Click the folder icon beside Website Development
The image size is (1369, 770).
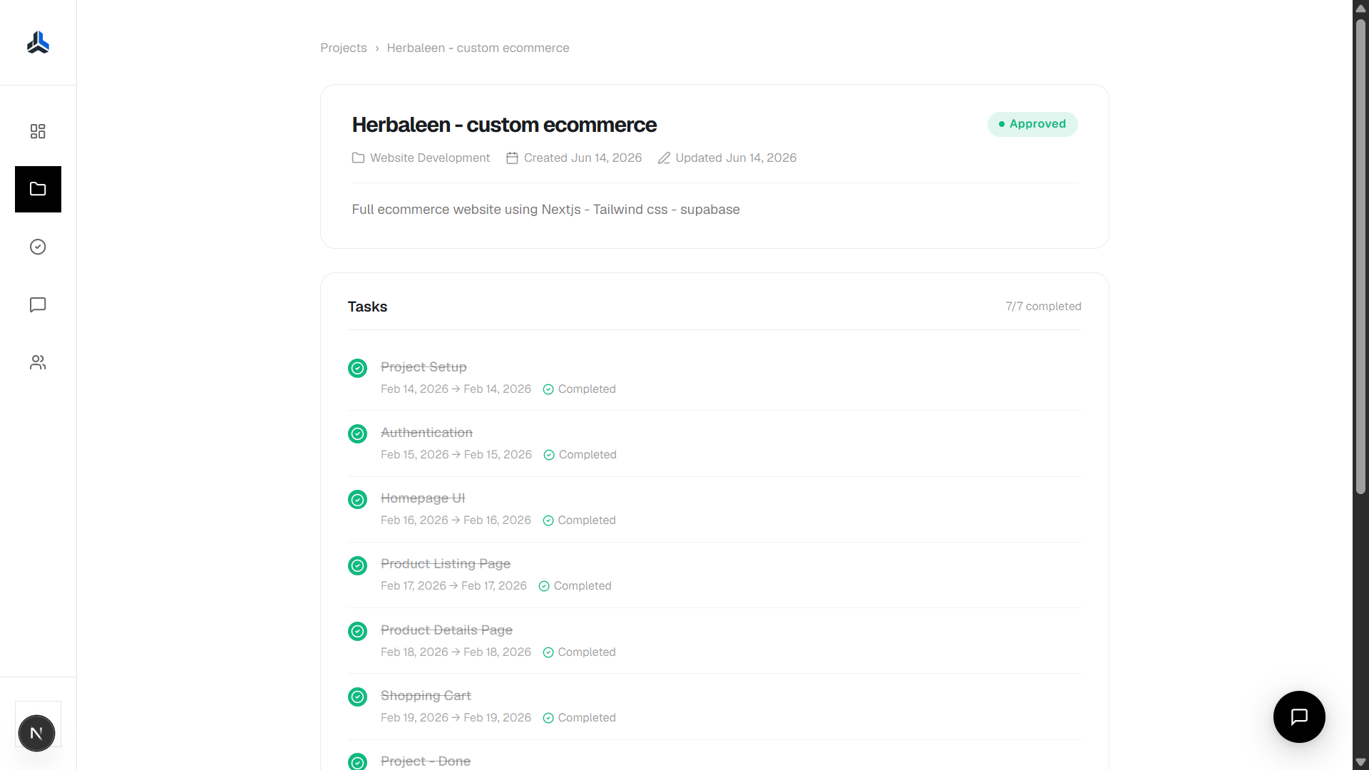click(358, 158)
